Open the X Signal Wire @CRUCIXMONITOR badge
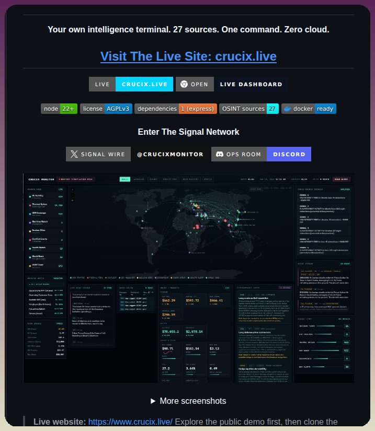The width and height of the screenshot is (375, 431). 138,154
